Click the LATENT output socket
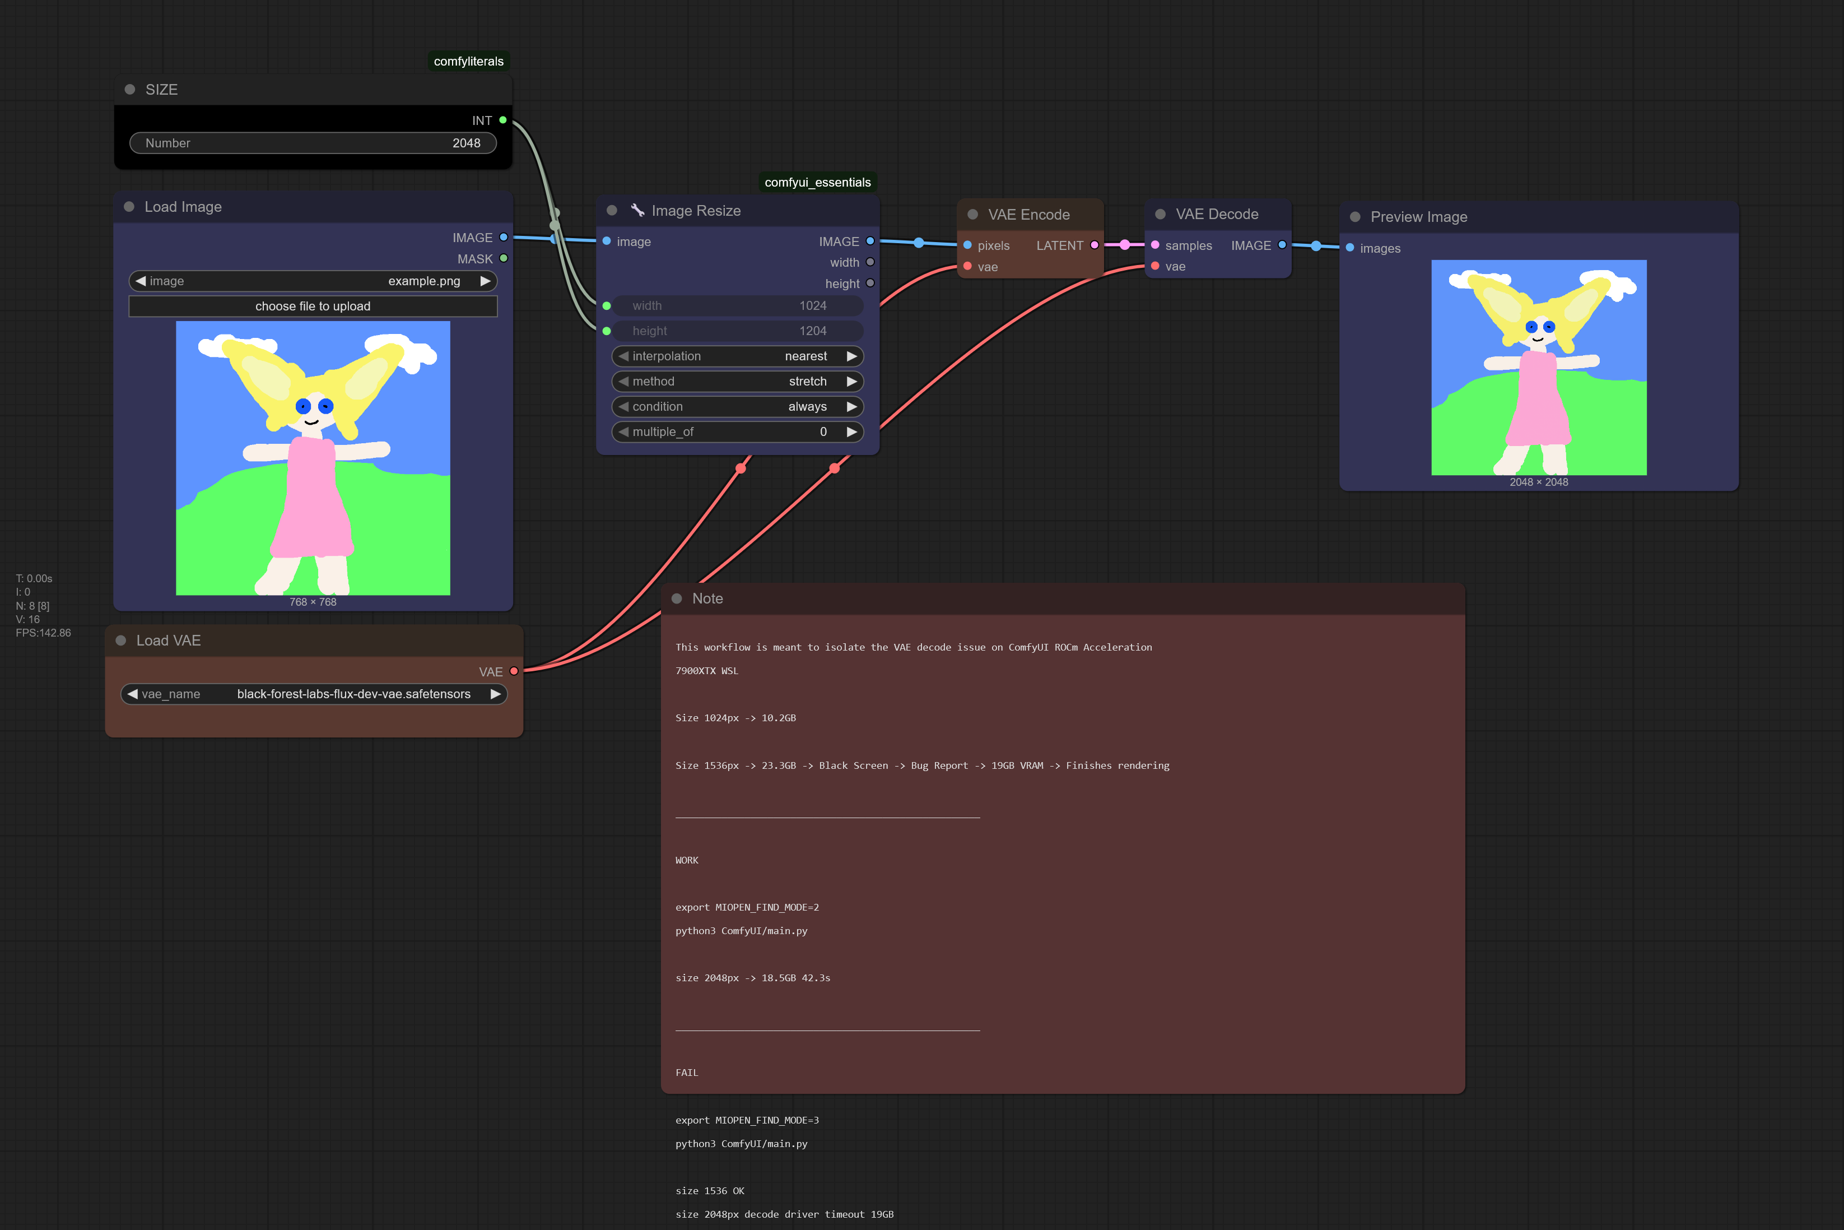The width and height of the screenshot is (1844, 1230). tap(1095, 245)
